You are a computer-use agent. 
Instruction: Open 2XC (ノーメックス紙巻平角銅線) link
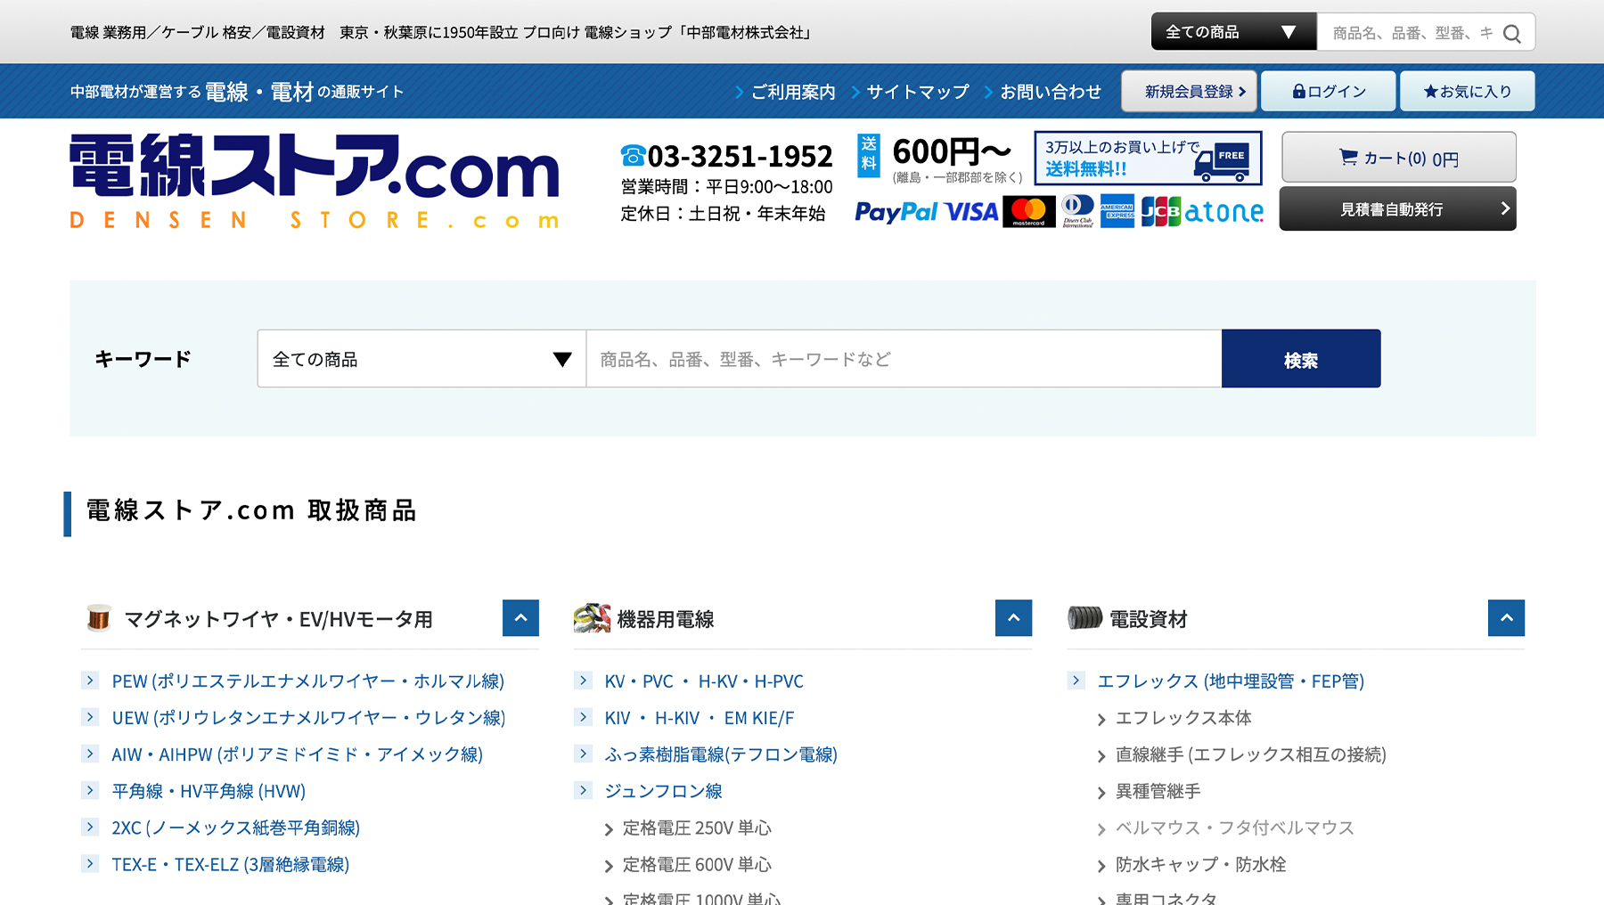click(x=235, y=828)
